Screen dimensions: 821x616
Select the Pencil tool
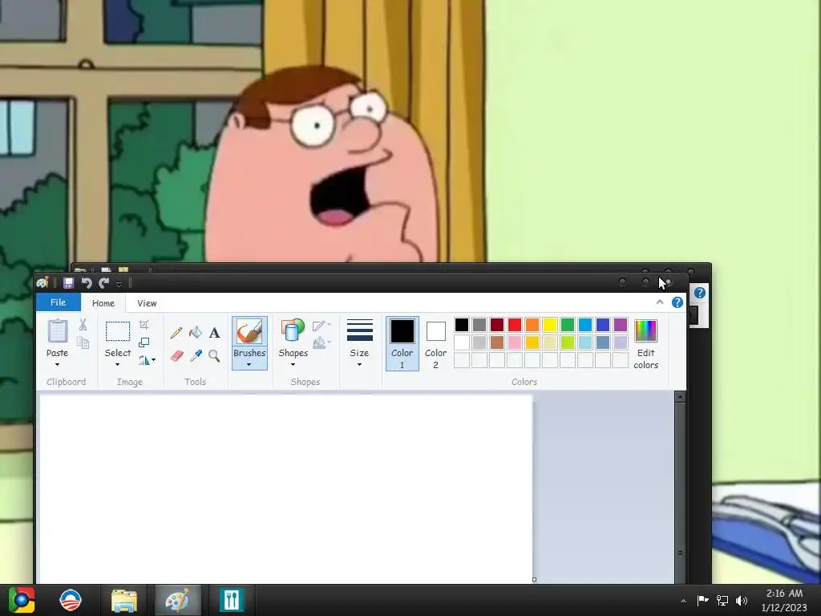[x=176, y=333]
